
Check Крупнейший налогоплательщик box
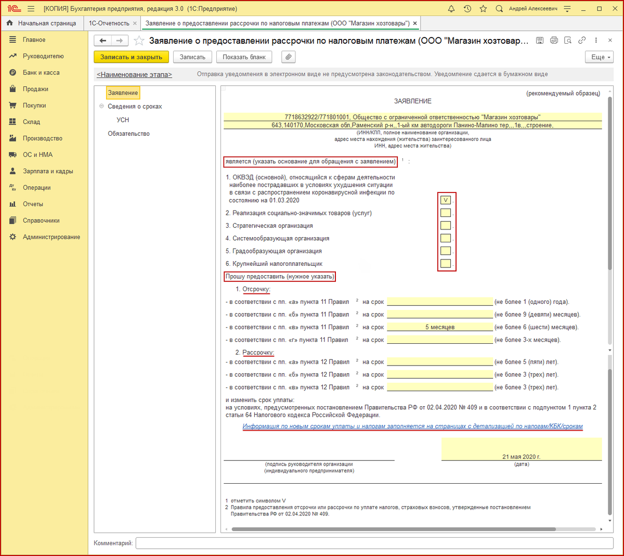(x=446, y=264)
